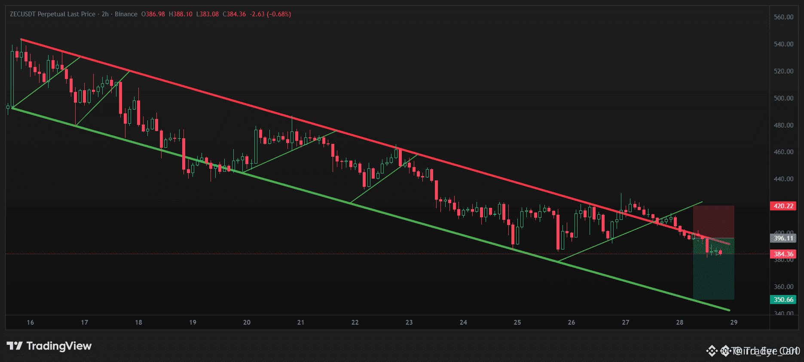
Task: Click the 440.00 price axis label
Action: 783,179
